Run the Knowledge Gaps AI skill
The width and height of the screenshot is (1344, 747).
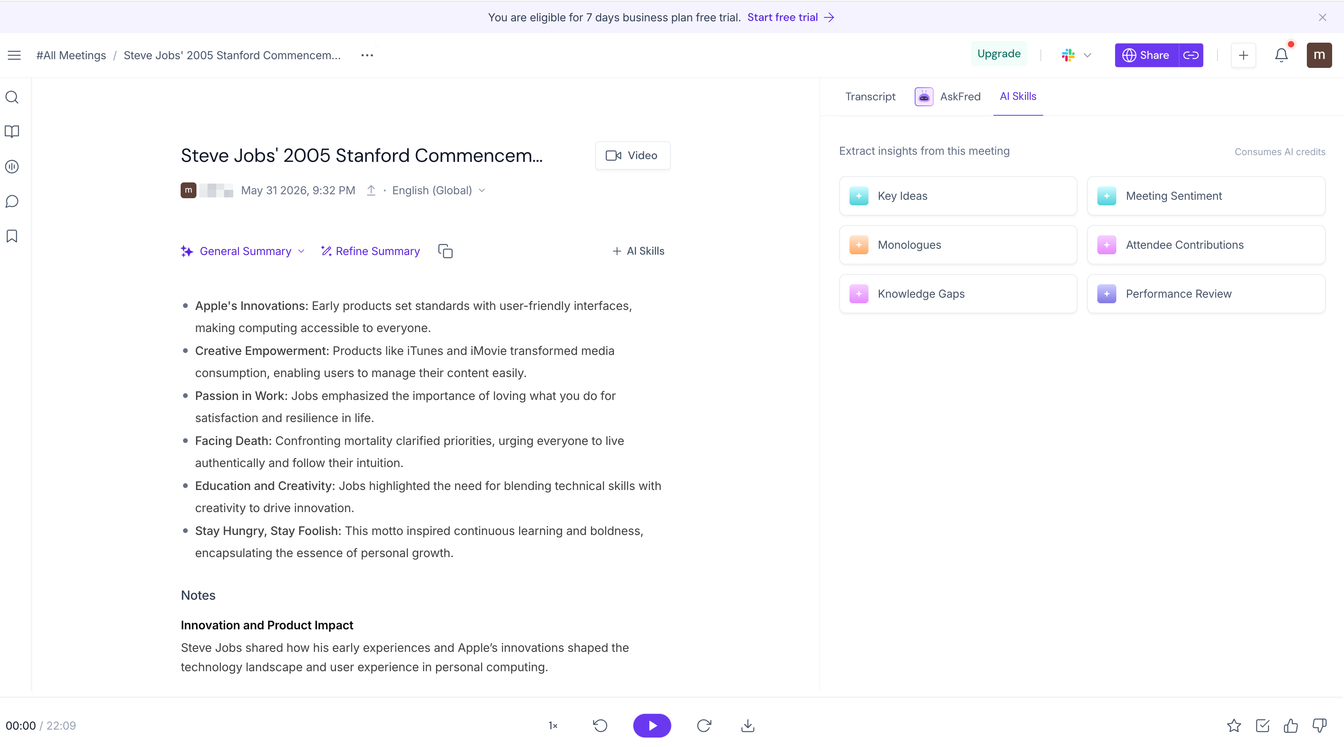pos(957,294)
